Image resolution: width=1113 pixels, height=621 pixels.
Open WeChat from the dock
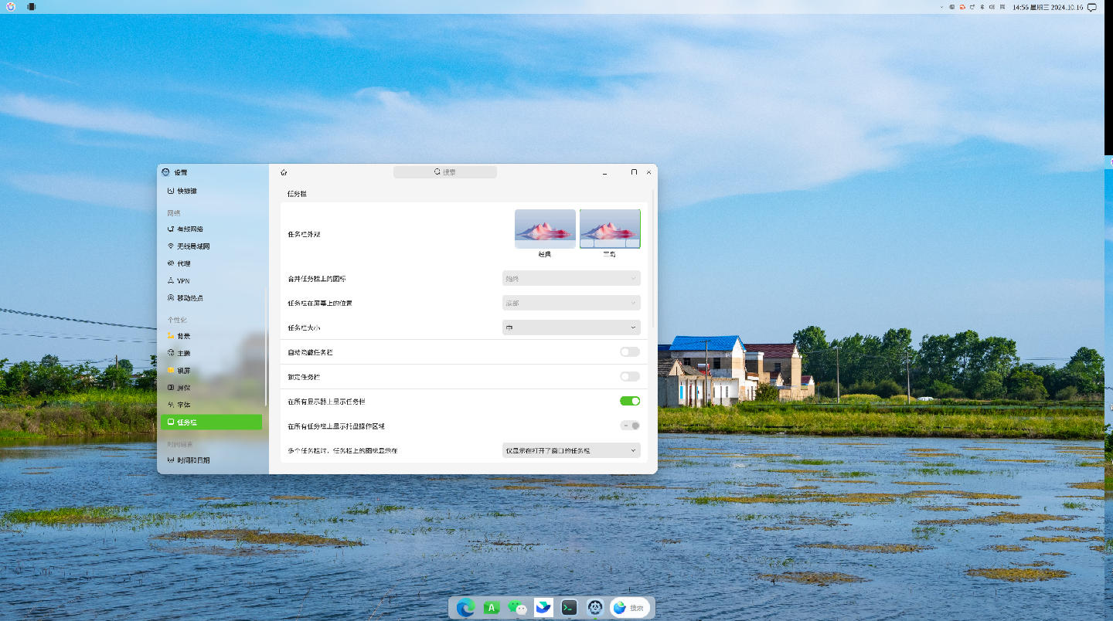518,608
